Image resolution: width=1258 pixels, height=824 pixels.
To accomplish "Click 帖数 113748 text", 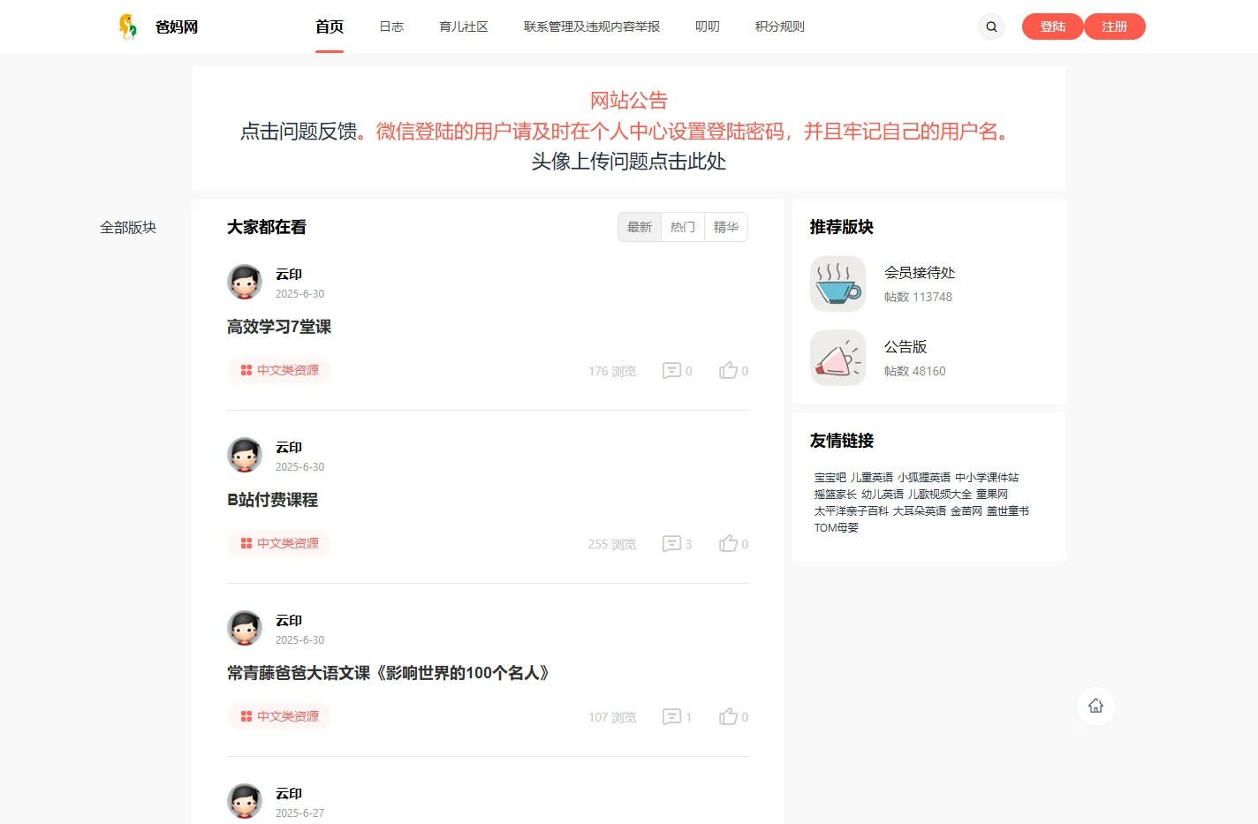I will [919, 297].
